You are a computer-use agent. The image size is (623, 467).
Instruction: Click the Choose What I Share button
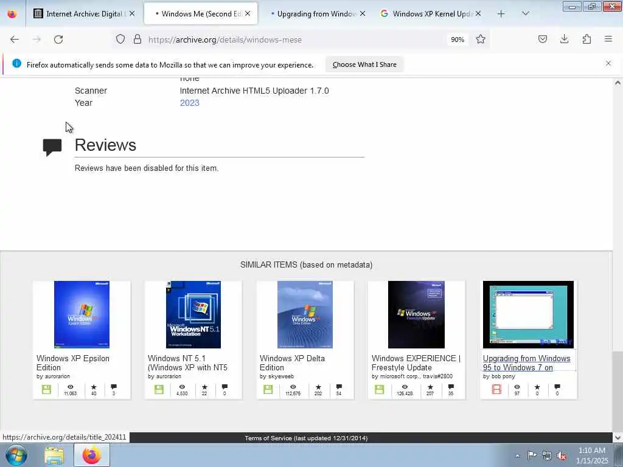point(364,64)
